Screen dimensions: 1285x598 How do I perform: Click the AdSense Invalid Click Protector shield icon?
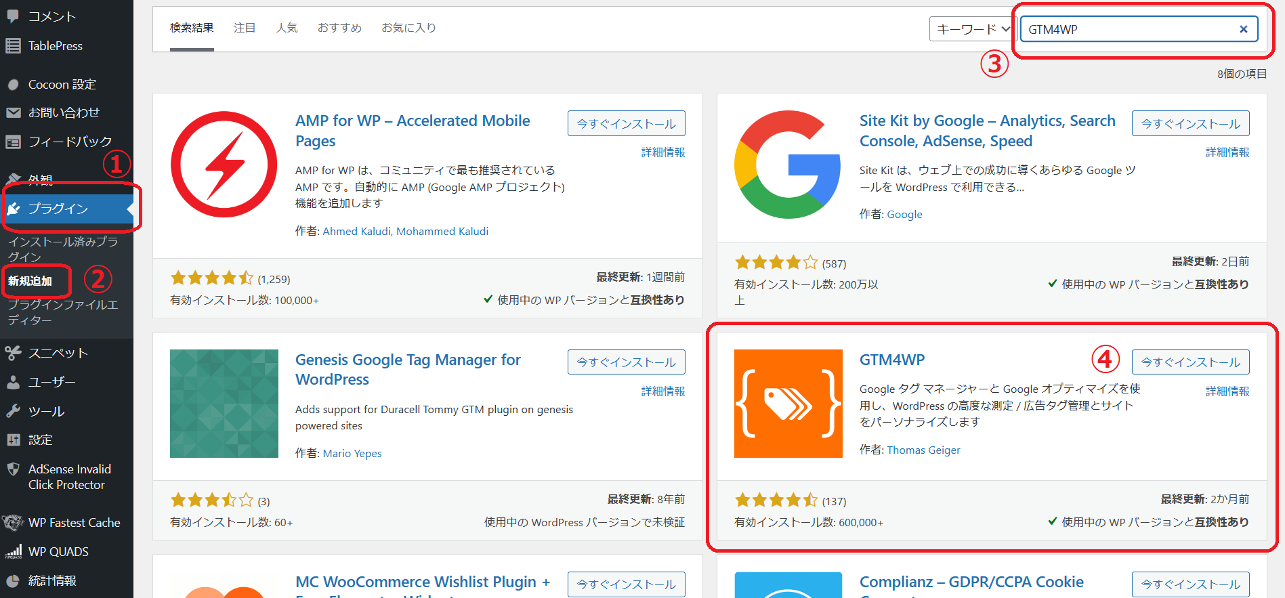click(x=13, y=469)
